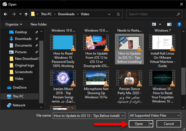Click the pin icon beside Documents
This screenshot has height=131, width=186.
[x=37, y=45]
